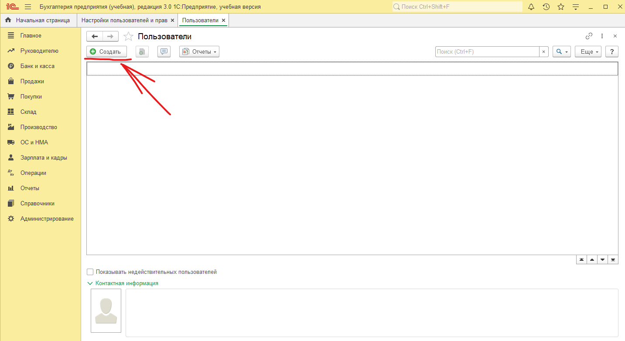Get link with the chain icon
This screenshot has width=625, height=341.
tap(589, 36)
